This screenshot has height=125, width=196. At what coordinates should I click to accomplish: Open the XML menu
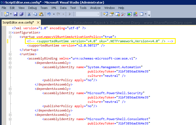click(x=54, y=8)
